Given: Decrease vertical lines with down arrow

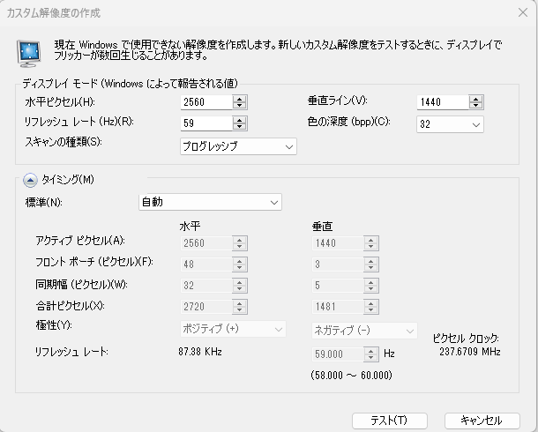Looking at the screenshot, I should pyautogui.click(x=476, y=106).
